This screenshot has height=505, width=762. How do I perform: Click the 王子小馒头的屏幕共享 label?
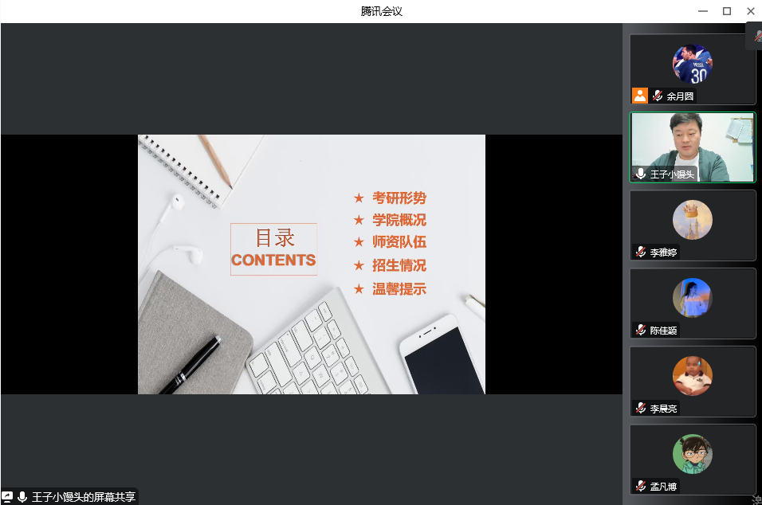pos(83,496)
